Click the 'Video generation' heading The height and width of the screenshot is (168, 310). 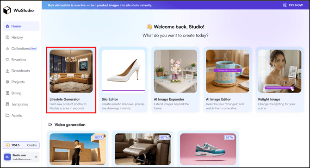point(70,124)
